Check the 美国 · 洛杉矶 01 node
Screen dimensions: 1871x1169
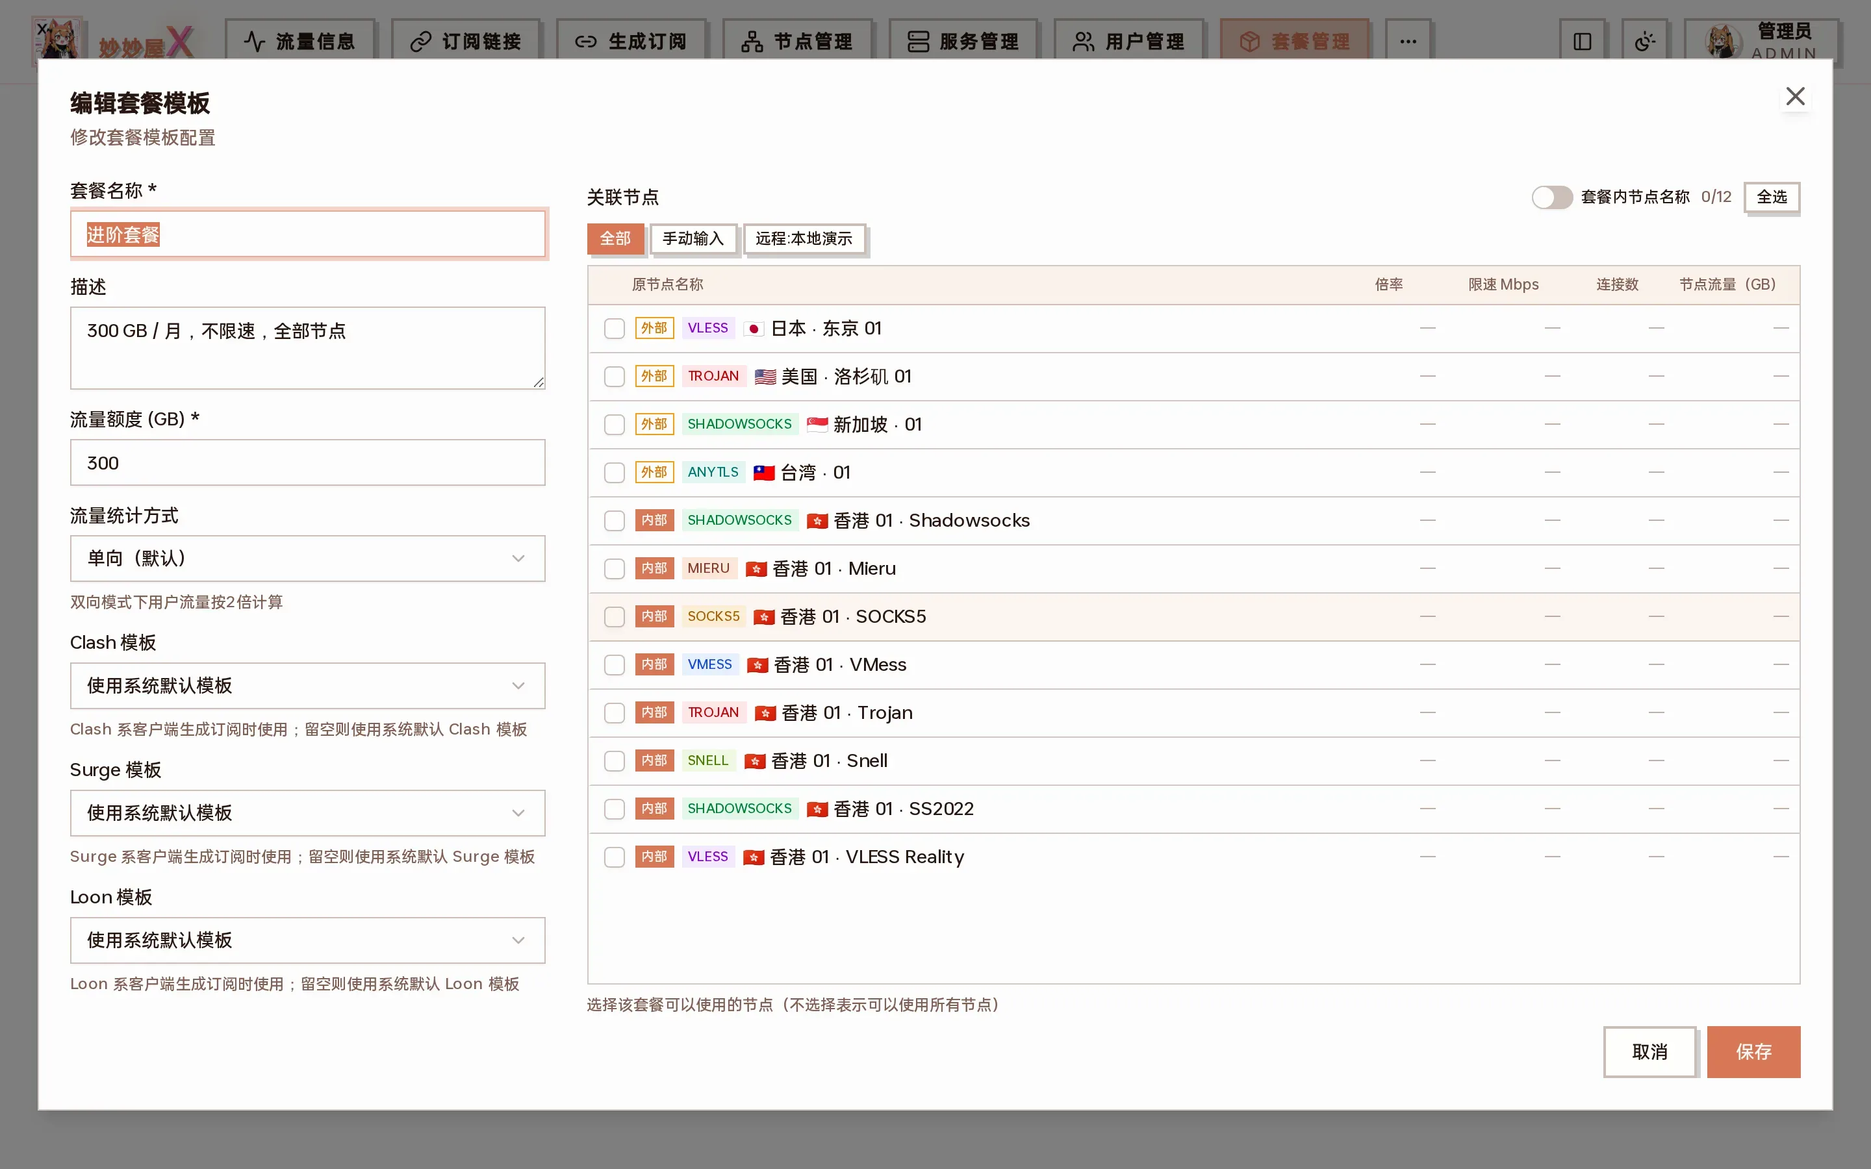(x=614, y=377)
